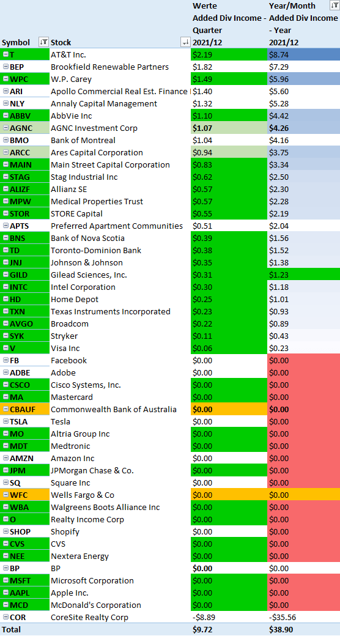Collapse the BEP symbol row
The width and height of the screenshot is (340, 636).
(6, 67)
